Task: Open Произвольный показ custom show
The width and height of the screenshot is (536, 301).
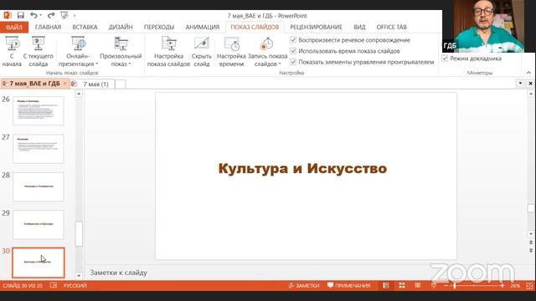Action: 121,52
